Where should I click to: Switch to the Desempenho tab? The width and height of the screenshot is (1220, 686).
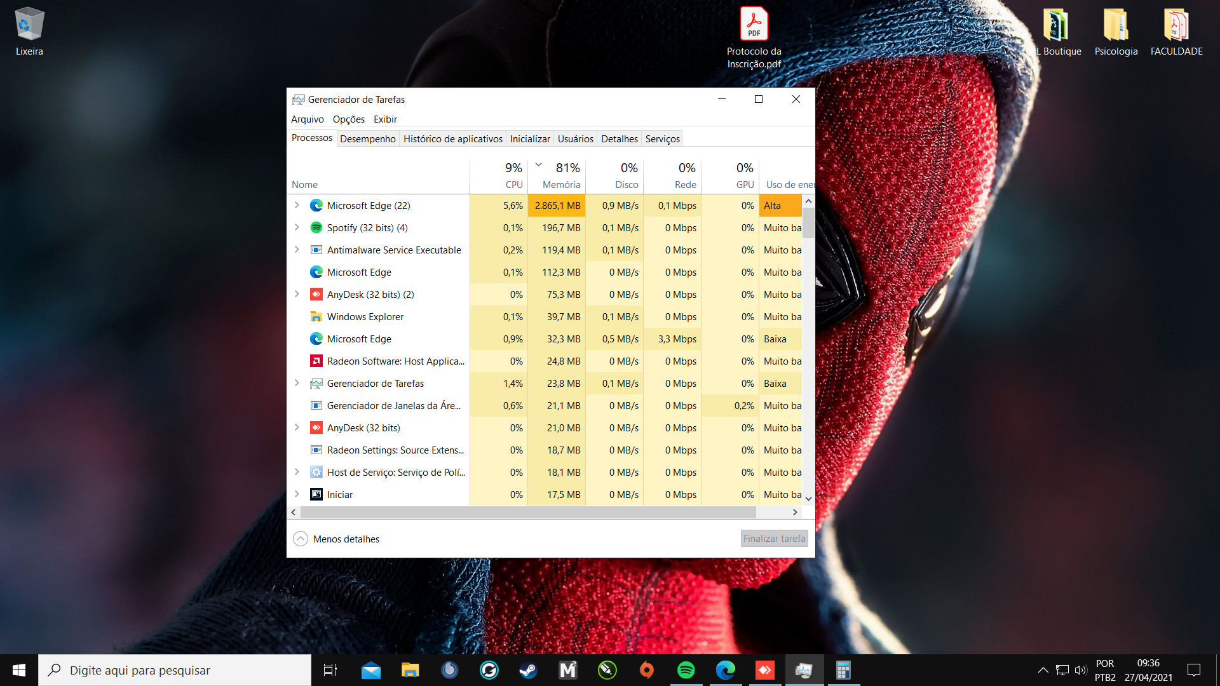pyautogui.click(x=367, y=139)
